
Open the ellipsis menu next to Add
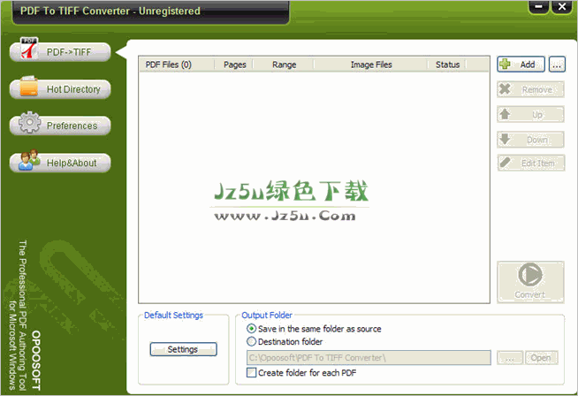tap(557, 65)
